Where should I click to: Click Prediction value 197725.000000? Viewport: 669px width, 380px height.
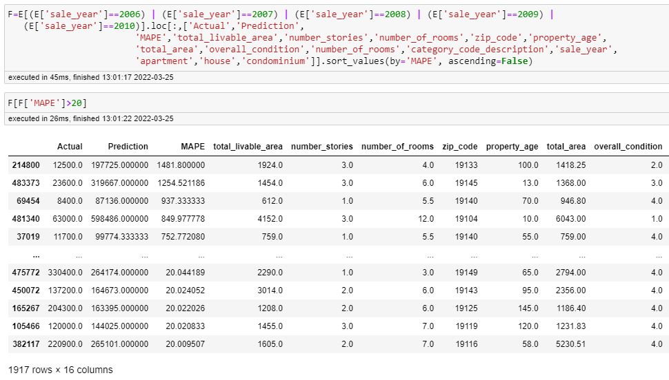(x=119, y=165)
